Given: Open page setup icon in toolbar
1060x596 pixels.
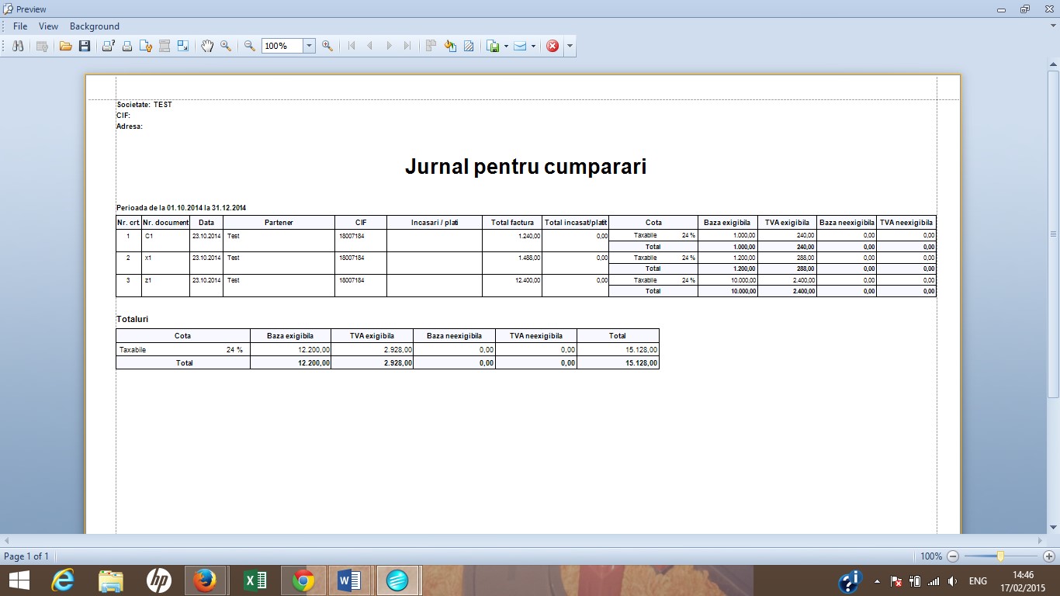Looking at the screenshot, I should pyautogui.click(x=145, y=46).
